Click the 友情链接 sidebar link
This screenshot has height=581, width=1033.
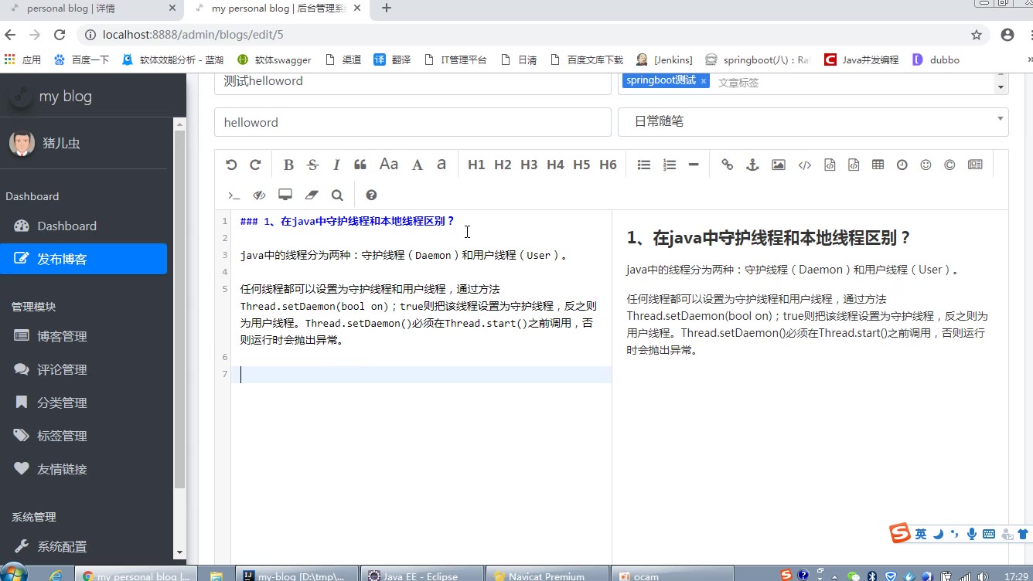pyautogui.click(x=62, y=469)
